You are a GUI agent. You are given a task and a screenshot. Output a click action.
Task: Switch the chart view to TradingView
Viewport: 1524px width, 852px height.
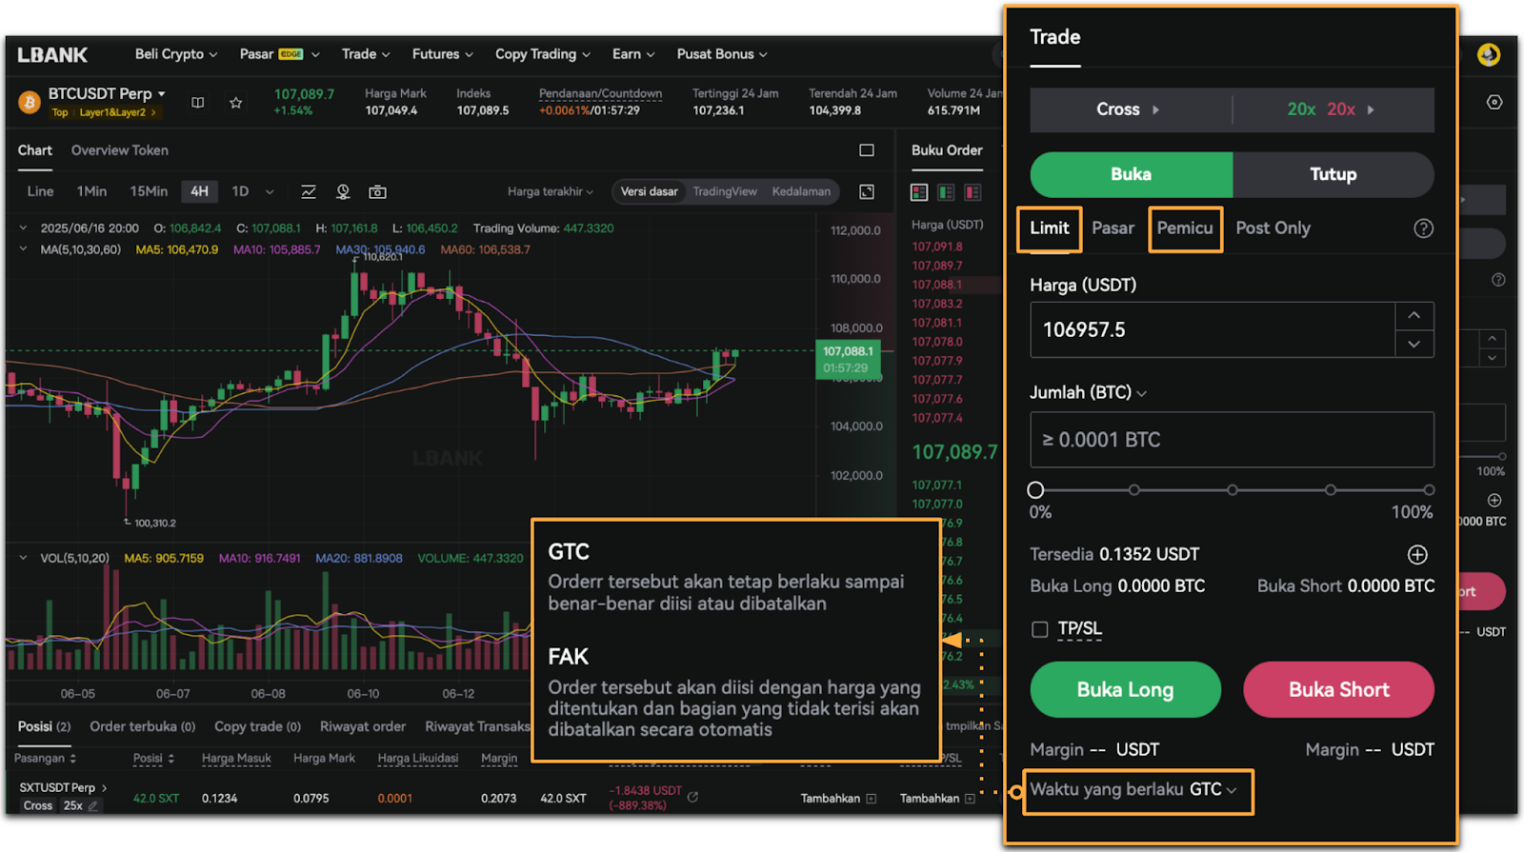coord(724,191)
